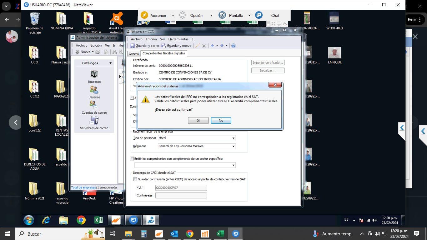Image resolution: width=427 pixels, height=240 pixels.
Task: Click Sí in the warning dialog
Action: click(198, 120)
